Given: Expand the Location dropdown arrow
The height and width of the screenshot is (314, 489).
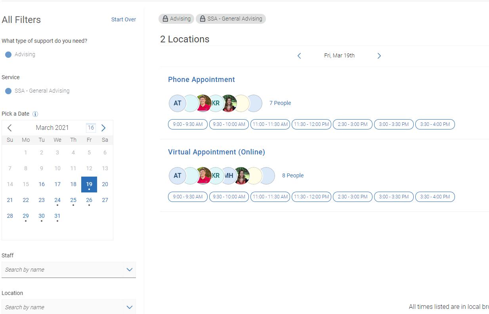Looking at the screenshot, I should 129,307.
